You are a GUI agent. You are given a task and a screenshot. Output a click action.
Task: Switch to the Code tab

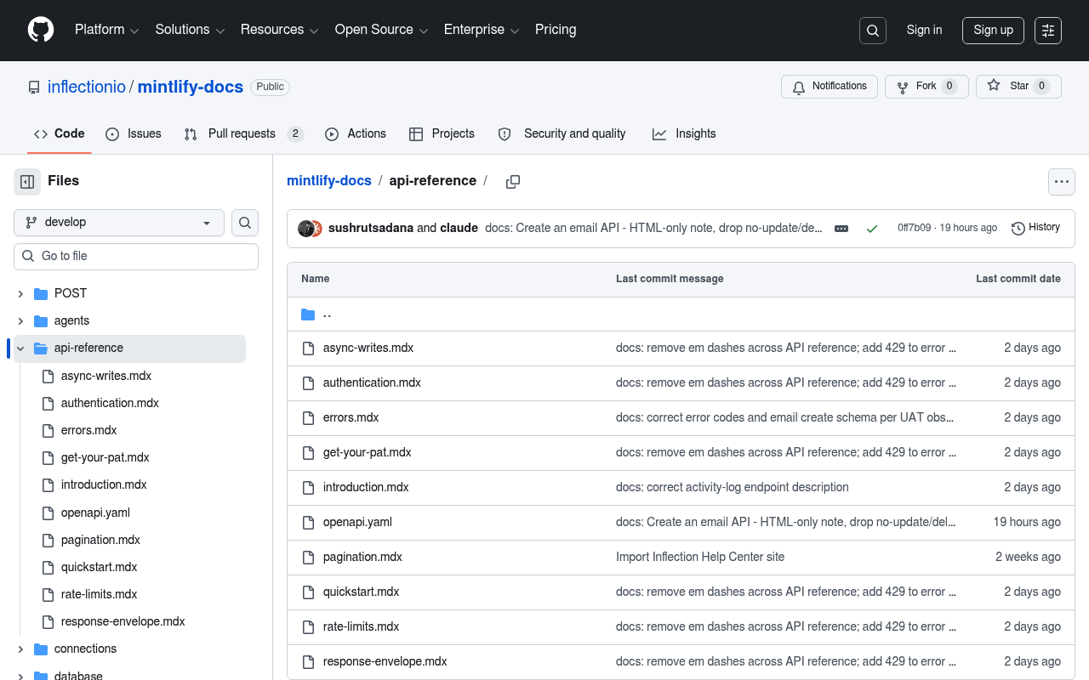[x=60, y=134]
